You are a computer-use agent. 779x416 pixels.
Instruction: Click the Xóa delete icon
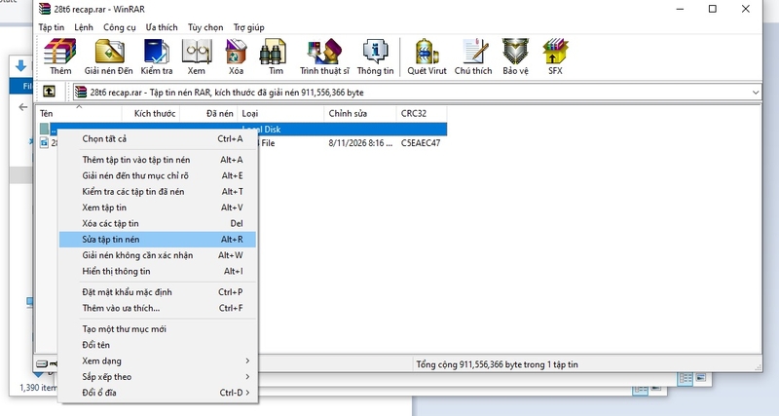(236, 57)
